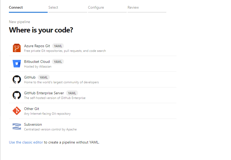Click the 'Where is your code?' heading
231x160 pixels.
(41, 30)
